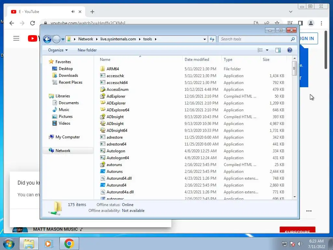The width and height of the screenshot is (333, 250).
Task: Click the file list scroll up arrow
Action: [294, 58]
